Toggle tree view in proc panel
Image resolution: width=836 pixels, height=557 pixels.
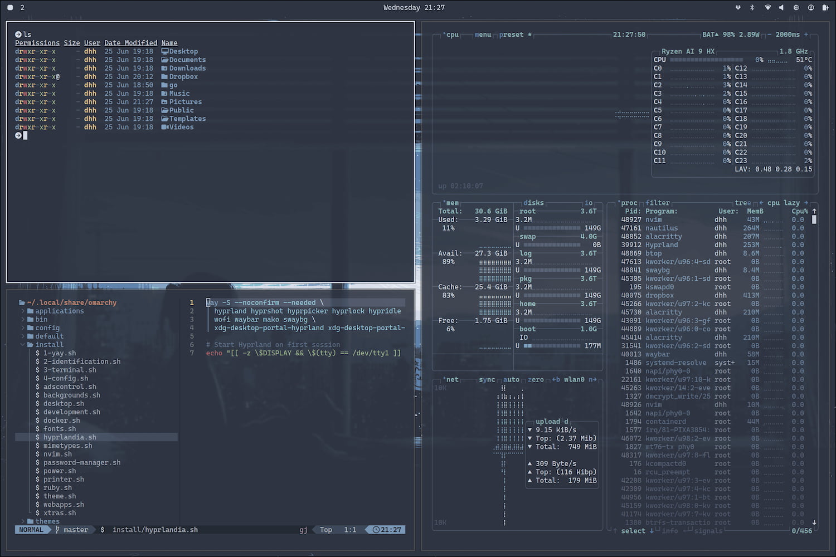coord(742,203)
